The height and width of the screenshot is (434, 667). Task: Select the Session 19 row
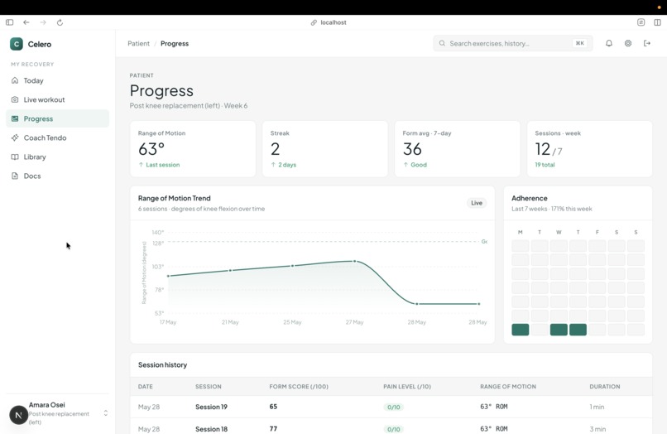click(391, 407)
